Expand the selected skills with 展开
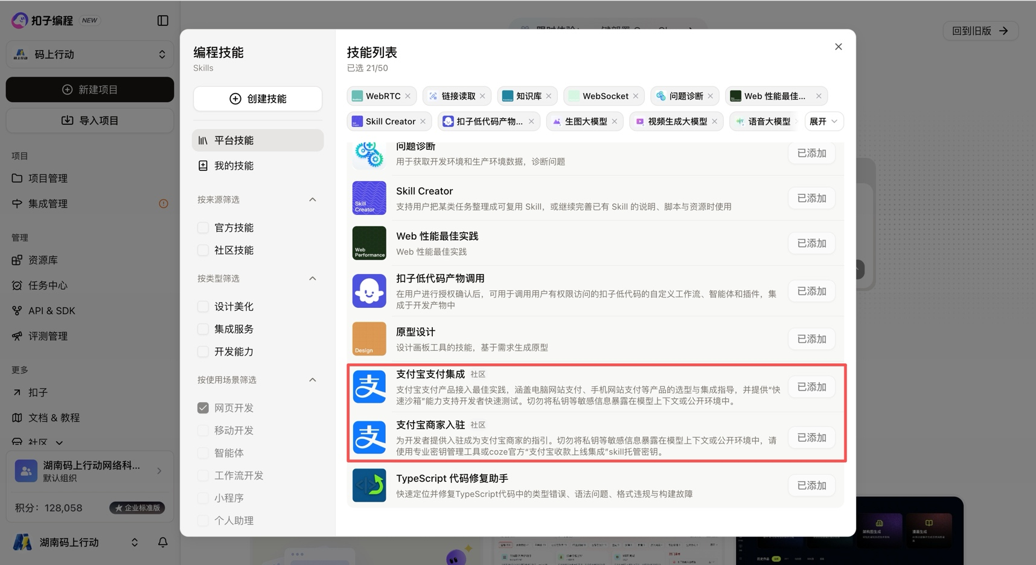The width and height of the screenshot is (1036, 565). 823,121
